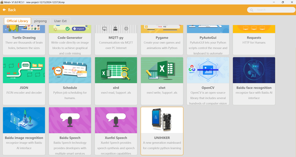Click the Back arrow icon
The width and height of the screenshot is (296, 157).
(4, 10)
